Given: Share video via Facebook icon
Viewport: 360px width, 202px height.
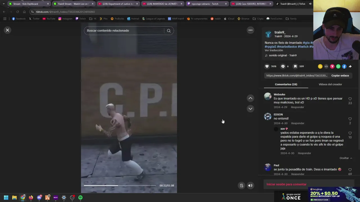Looking at the screenshot, I should pyautogui.click(x=344, y=66).
